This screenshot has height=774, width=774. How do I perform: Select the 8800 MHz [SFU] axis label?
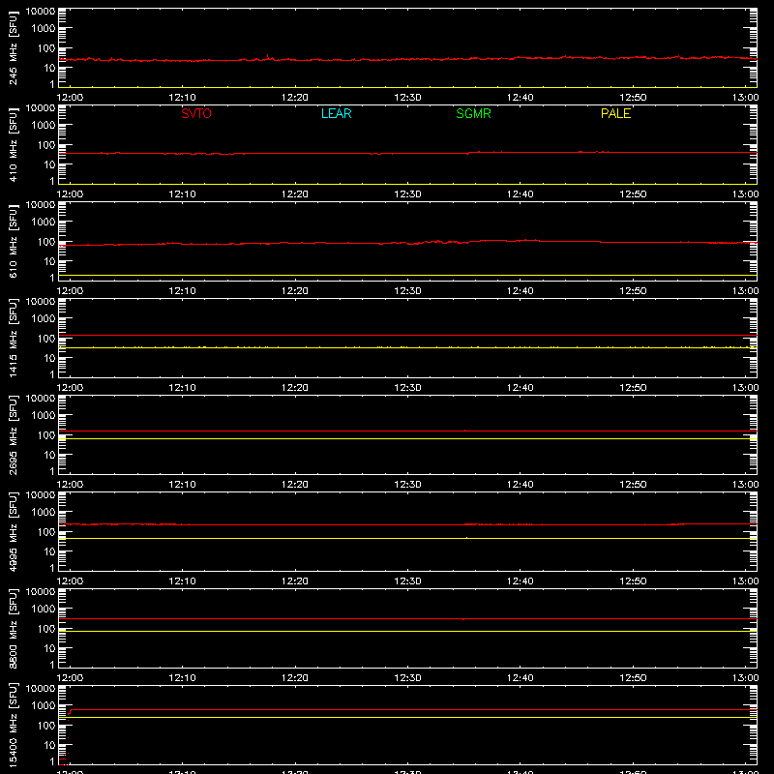coord(13,628)
